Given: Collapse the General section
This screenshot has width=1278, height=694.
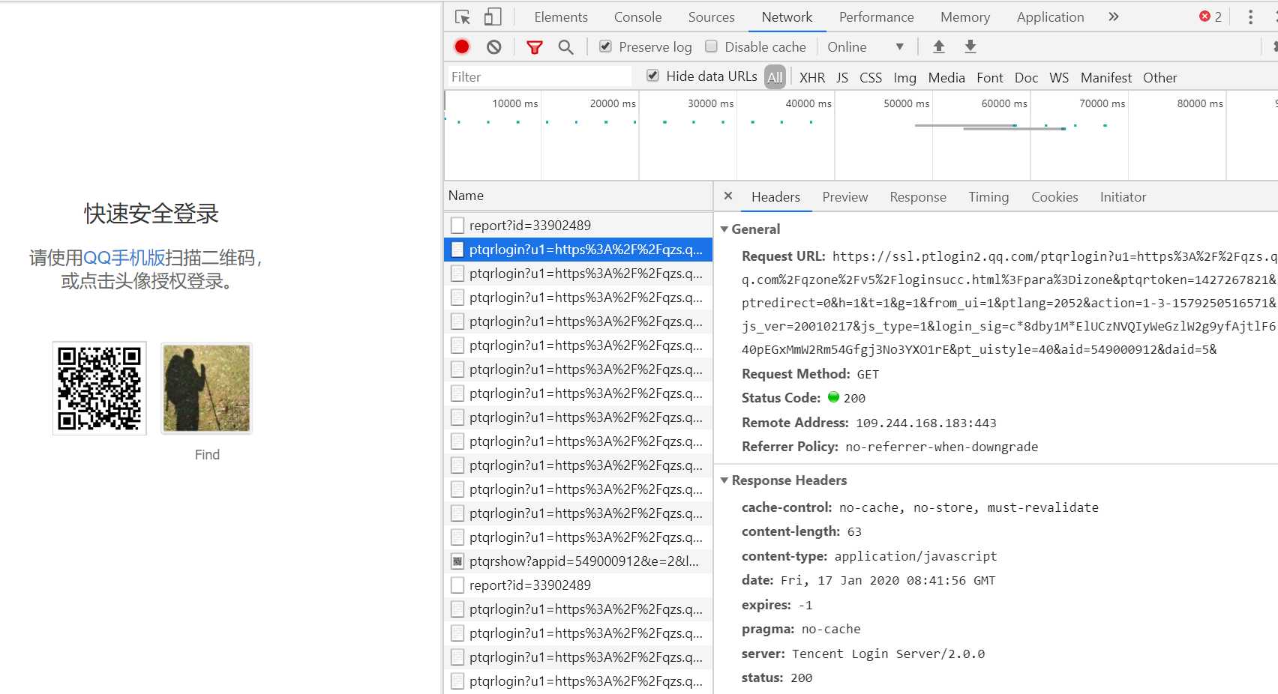Looking at the screenshot, I should 724,229.
